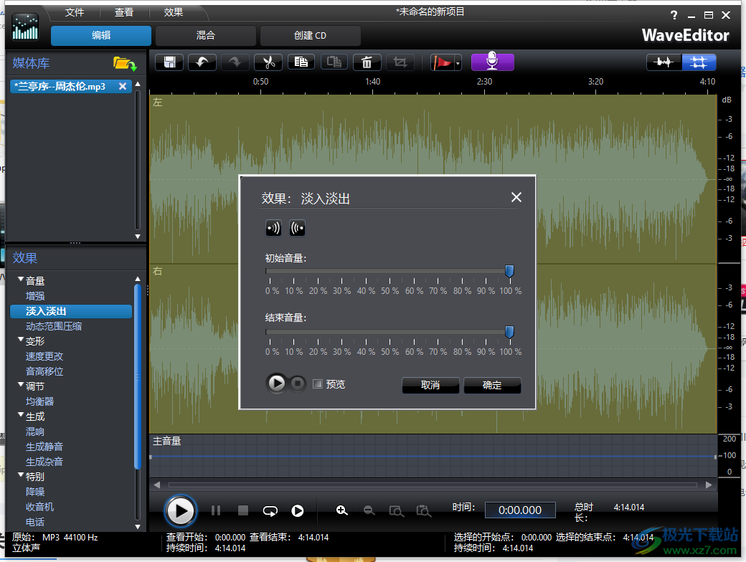The height and width of the screenshot is (562, 746).
Task: Collapse the 音量 effects category
Action: pos(20,280)
